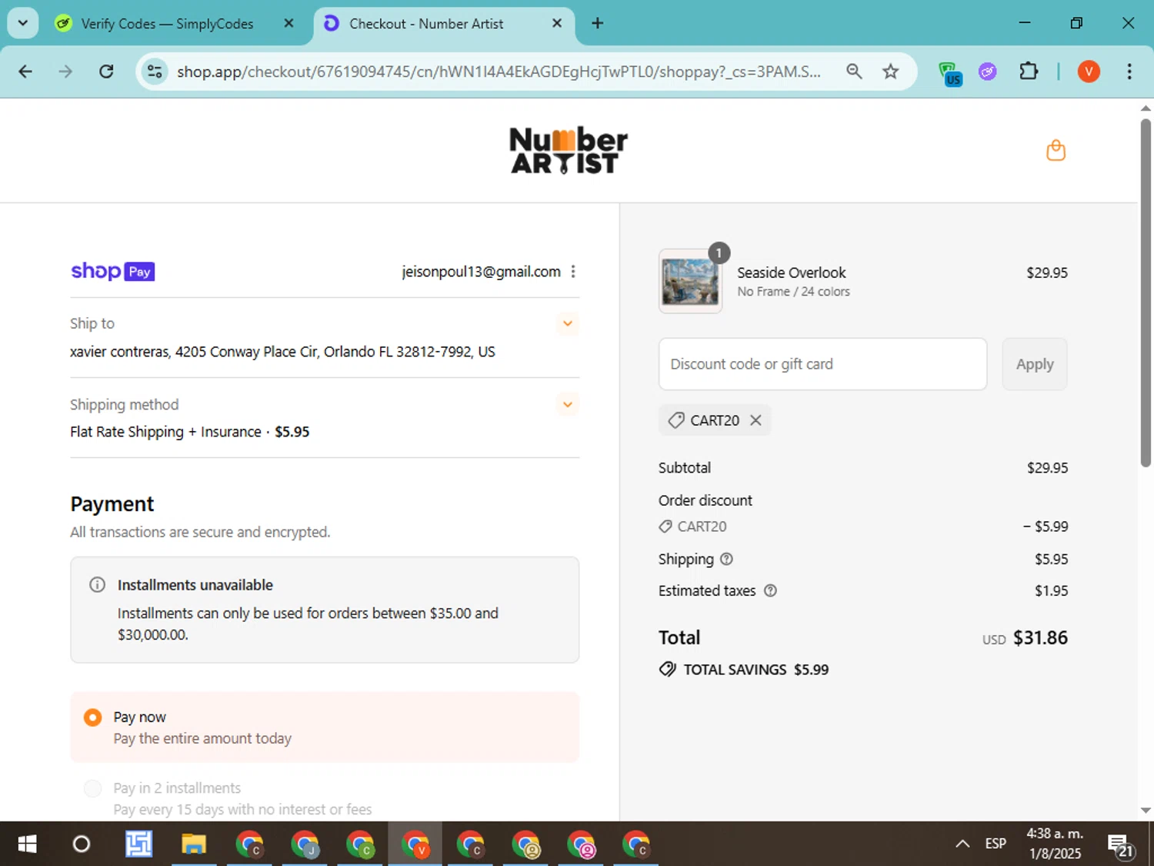
Task: Show hidden system tray icons
Action: click(962, 844)
